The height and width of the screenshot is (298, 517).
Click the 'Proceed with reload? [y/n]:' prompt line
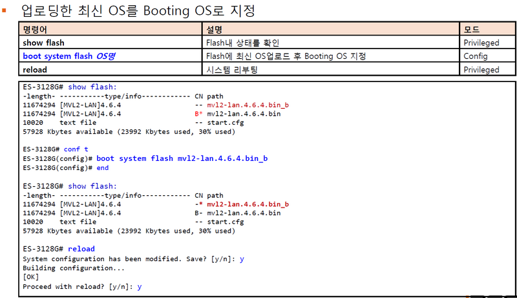(78, 286)
